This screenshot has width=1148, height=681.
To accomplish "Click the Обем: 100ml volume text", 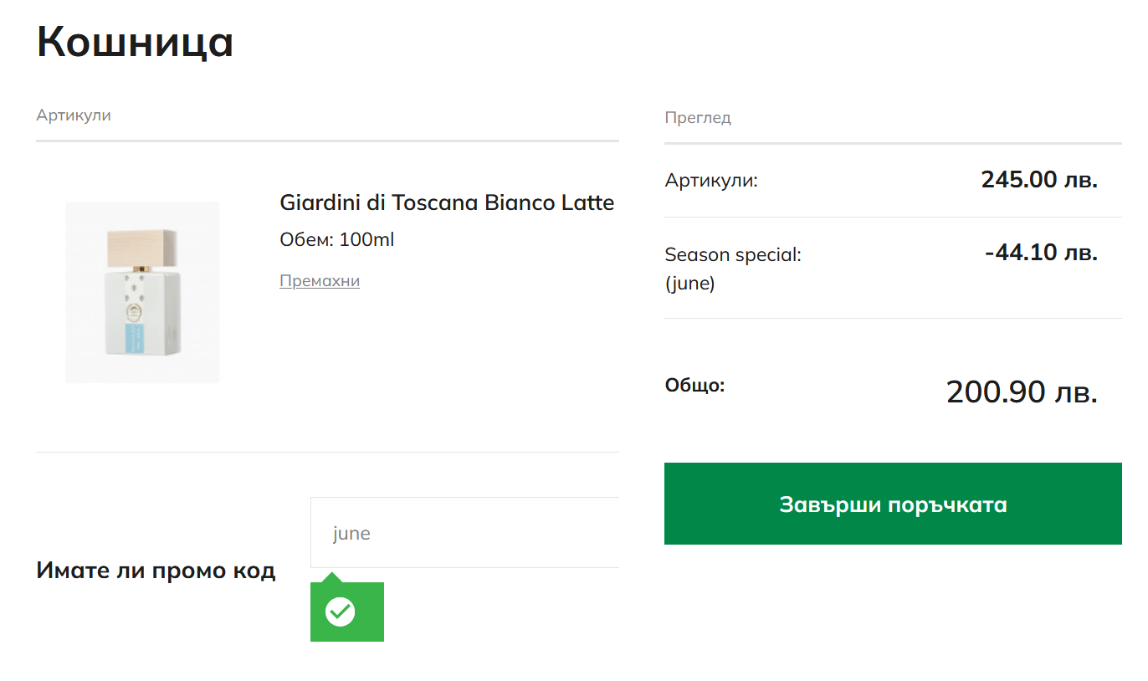I will [x=336, y=240].
